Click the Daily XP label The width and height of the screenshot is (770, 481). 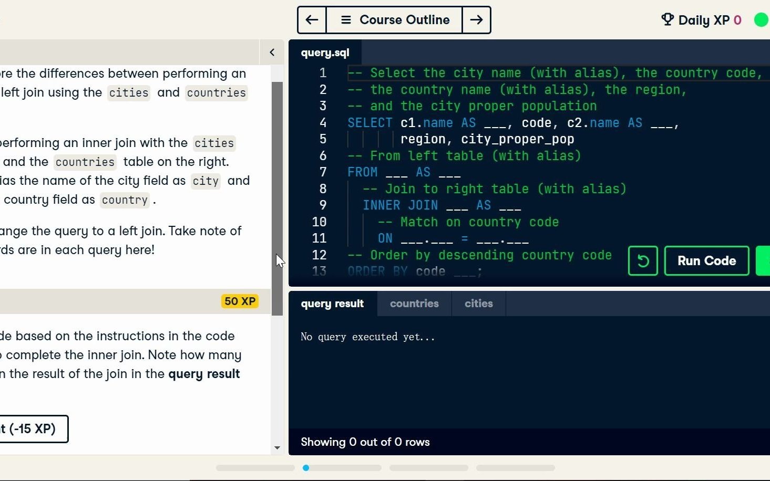coord(704,20)
